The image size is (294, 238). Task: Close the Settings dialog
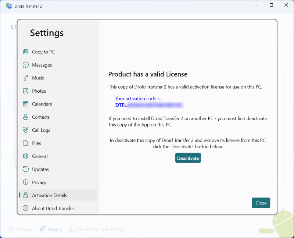coord(261,203)
